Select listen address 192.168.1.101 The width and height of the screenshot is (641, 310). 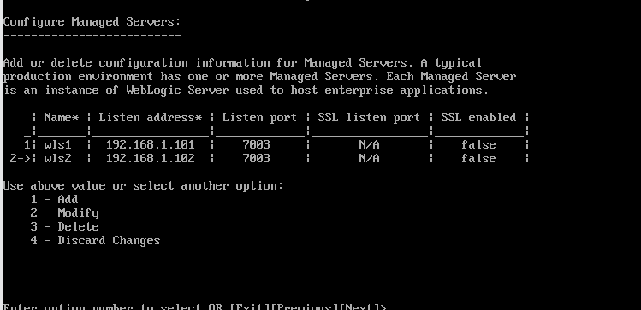pyautogui.click(x=150, y=145)
